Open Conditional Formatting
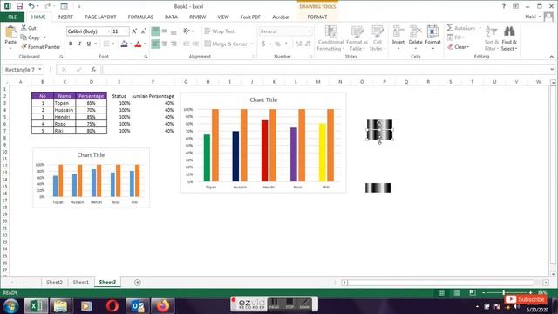This screenshot has height=314, width=558. tap(330, 38)
